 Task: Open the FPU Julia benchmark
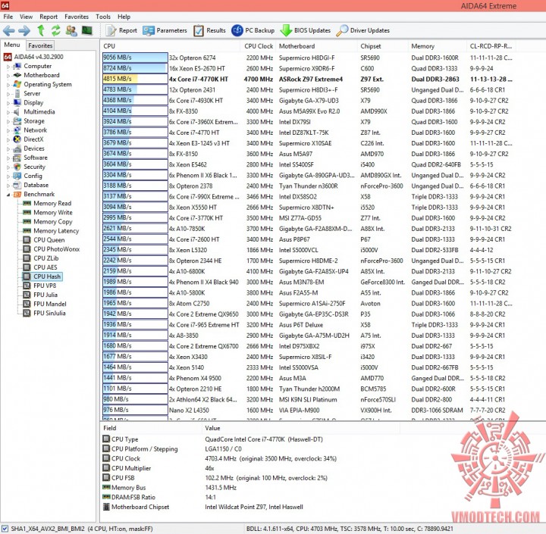click(x=45, y=295)
